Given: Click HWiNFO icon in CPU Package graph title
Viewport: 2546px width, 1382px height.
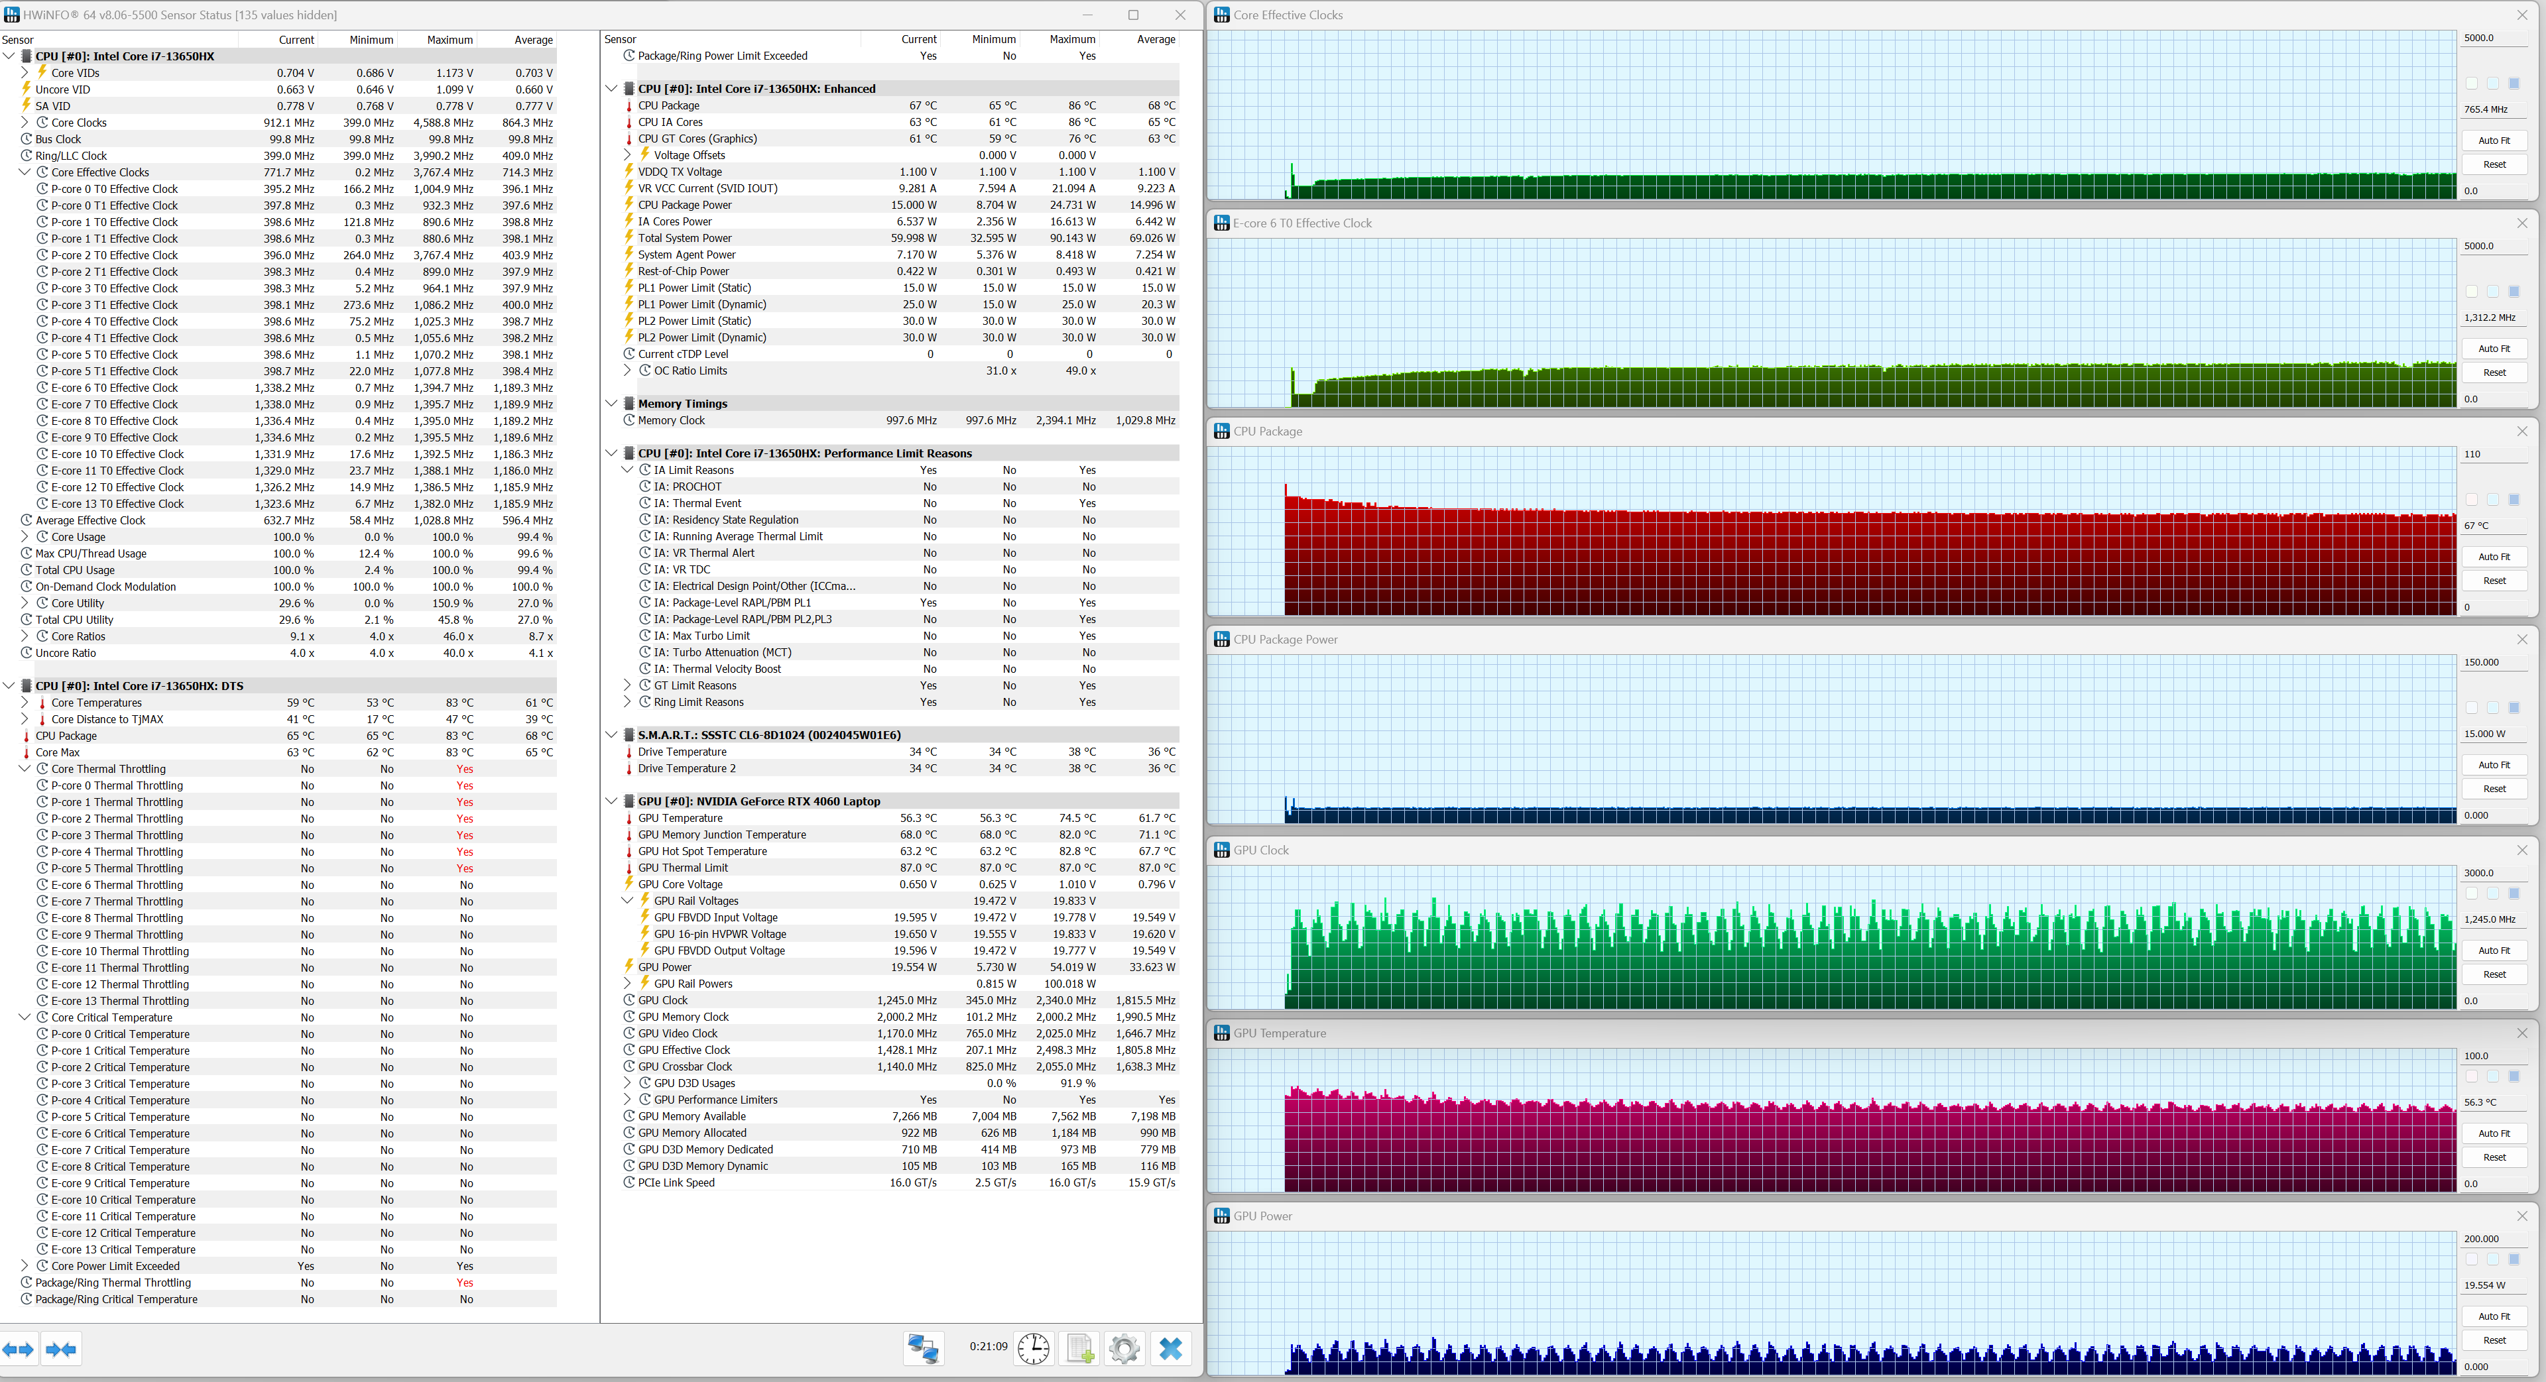Looking at the screenshot, I should pyautogui.click(x=1221, y=432).
